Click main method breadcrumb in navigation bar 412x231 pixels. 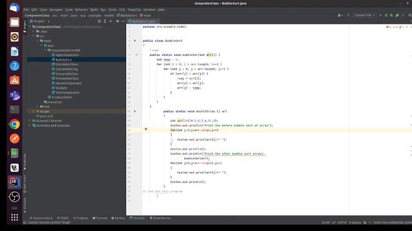pos(145,15)
